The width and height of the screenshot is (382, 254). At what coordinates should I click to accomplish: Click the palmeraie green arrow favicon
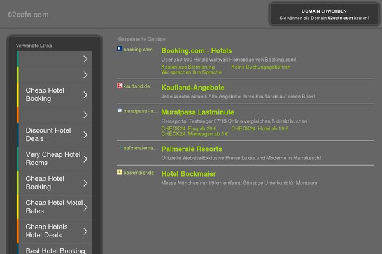point(120,147)
